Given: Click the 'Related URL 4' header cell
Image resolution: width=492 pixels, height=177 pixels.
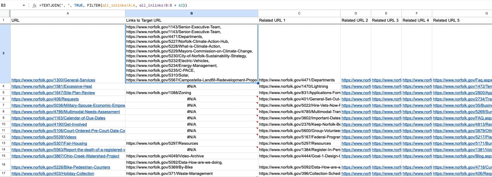Looking at the screenshot, I should pyautogui.click(x=417, y=20).
